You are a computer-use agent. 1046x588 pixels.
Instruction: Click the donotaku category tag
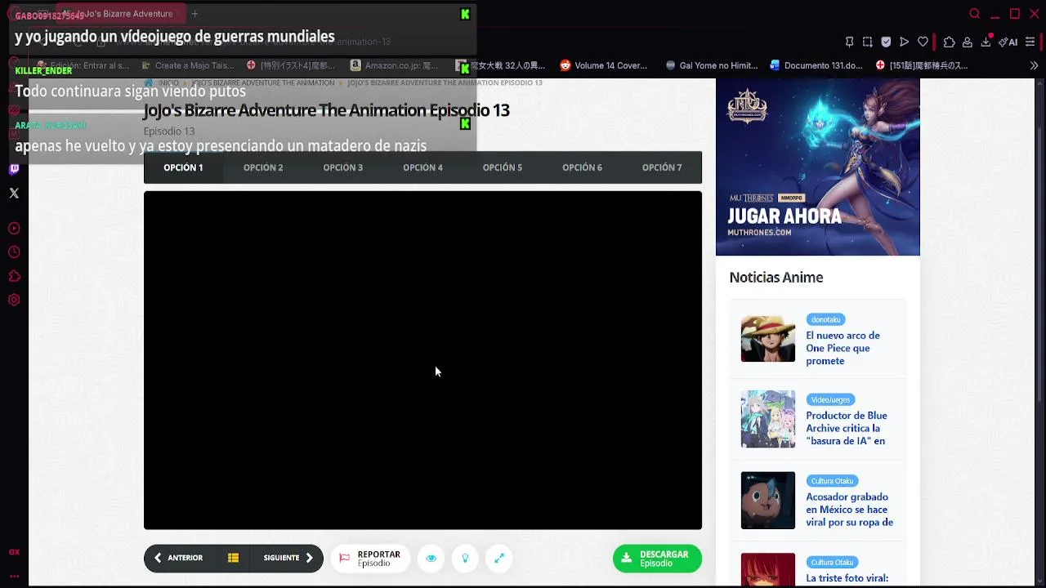825,319
